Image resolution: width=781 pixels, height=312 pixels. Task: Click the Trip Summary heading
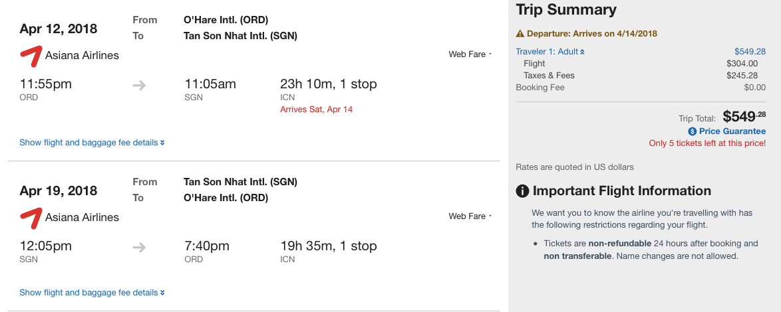pos(566,10)
